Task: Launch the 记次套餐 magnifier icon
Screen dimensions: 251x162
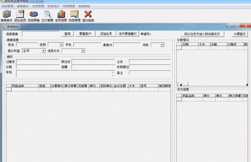Action: [x=47, y=16]
